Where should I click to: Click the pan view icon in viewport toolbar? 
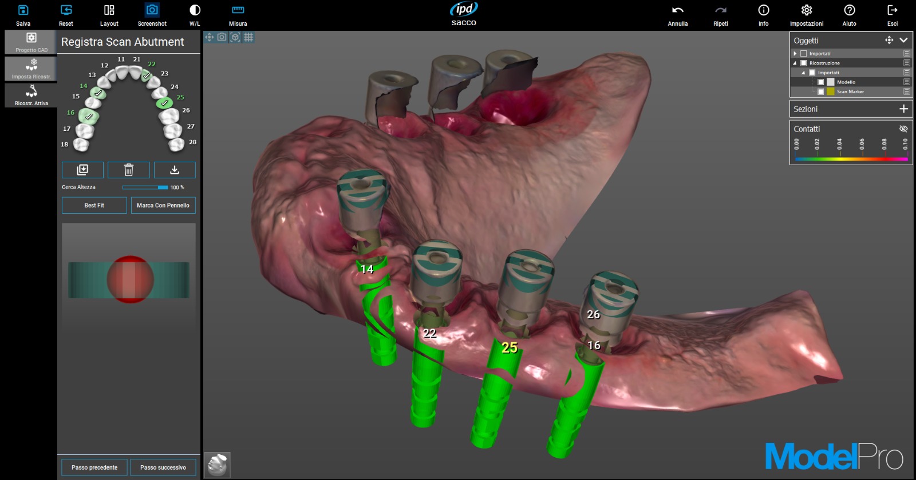pos(209,37)
